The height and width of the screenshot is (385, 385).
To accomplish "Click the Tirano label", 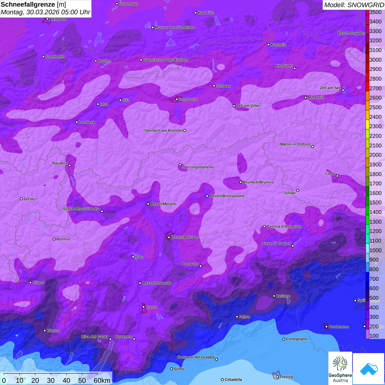I will [x=38, y=282].
